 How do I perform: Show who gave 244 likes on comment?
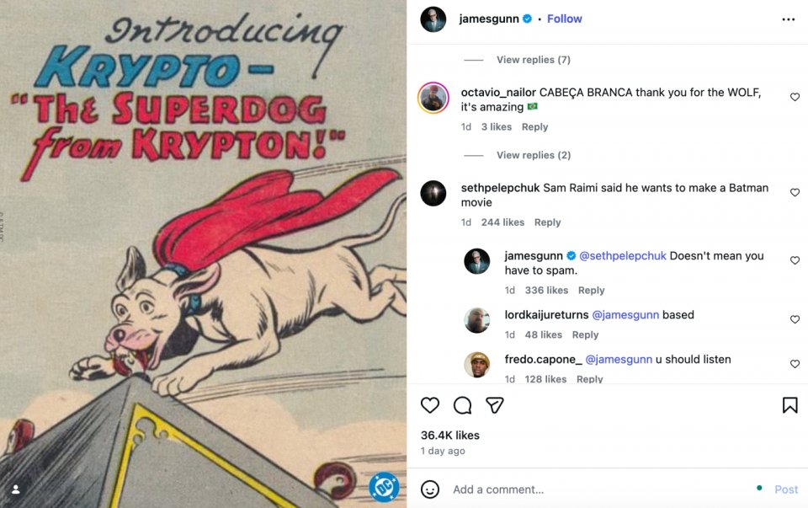502,222
